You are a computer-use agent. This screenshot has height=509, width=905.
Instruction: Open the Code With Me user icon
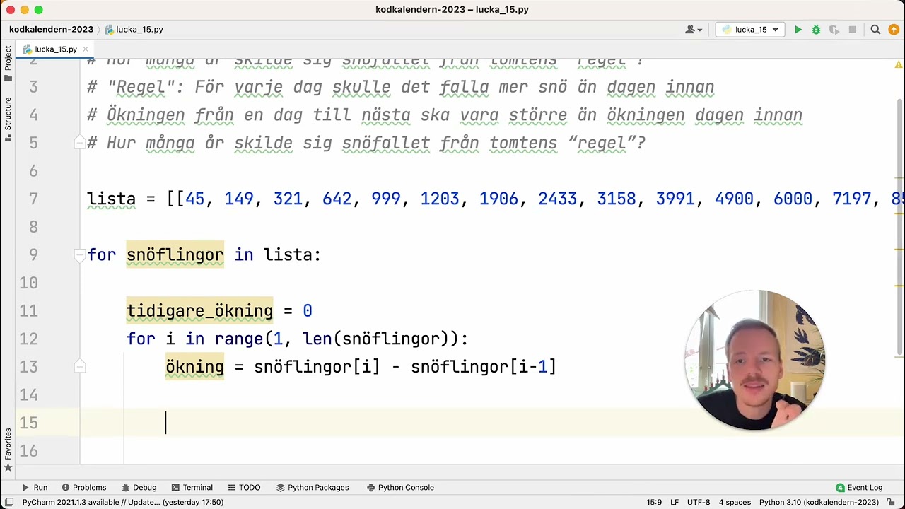693,30
